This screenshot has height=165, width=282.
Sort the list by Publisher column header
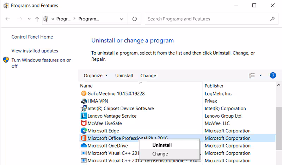point(214,86)
